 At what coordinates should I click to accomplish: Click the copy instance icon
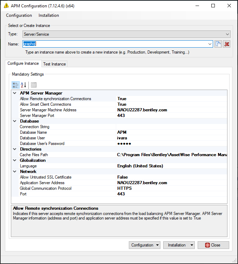(x=218, y=44)
